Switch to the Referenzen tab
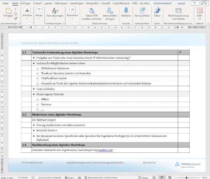 (61, 3)
